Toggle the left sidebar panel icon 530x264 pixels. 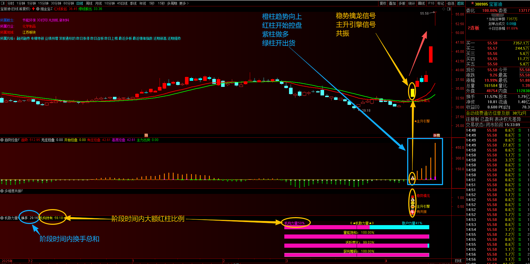pos(3,3)
